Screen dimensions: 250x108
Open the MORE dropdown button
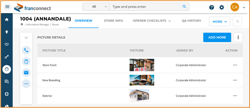[x=220, y=22]
